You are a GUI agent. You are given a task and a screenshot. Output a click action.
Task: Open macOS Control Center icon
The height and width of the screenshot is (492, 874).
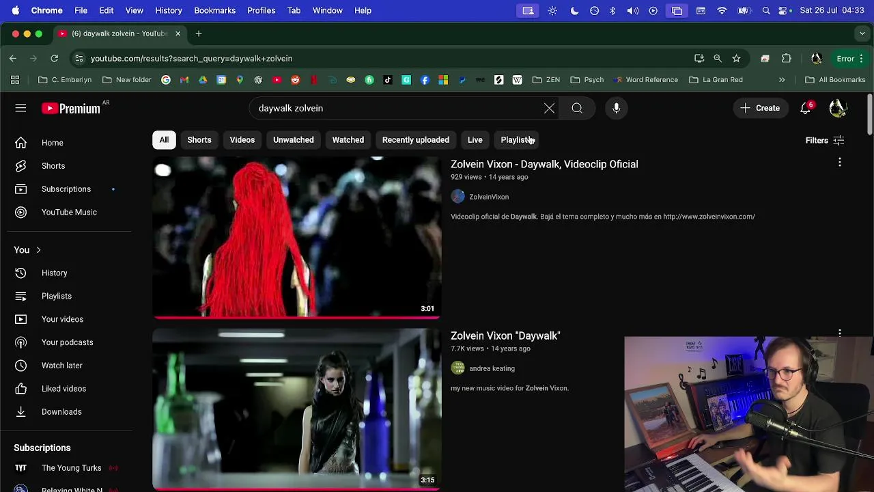pos(783,10)
